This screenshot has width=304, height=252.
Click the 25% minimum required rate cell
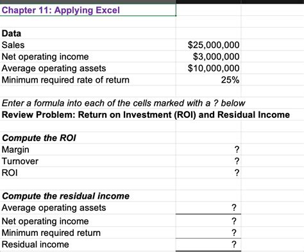(208, 80)
